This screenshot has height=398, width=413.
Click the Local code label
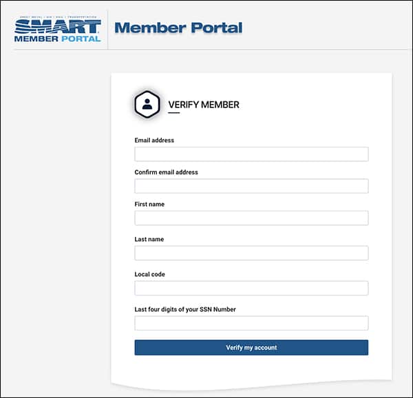click(150, 274)
